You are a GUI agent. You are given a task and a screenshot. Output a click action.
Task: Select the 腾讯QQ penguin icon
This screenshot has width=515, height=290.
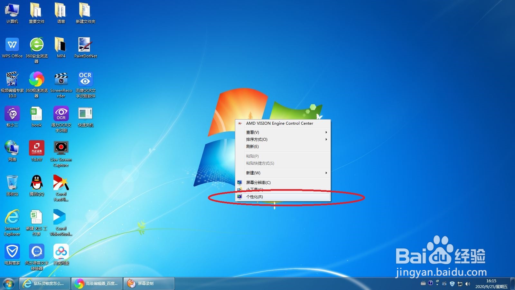[x=37, y=186]
